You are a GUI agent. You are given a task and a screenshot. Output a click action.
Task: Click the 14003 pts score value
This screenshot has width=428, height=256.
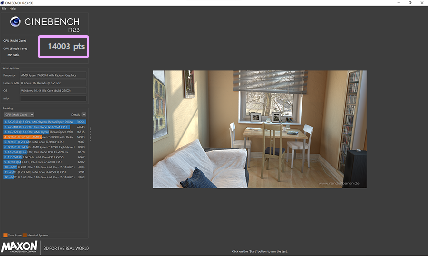(66, 47)
